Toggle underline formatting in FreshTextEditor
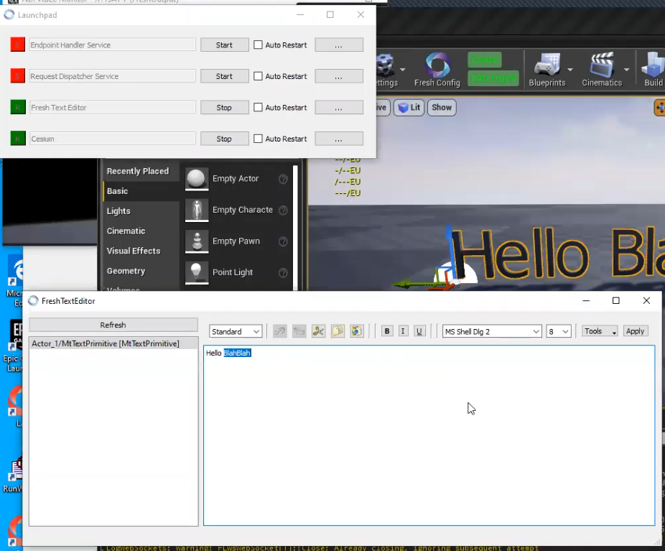Viewport: 665px width, 551px height. tap(419, 331)
